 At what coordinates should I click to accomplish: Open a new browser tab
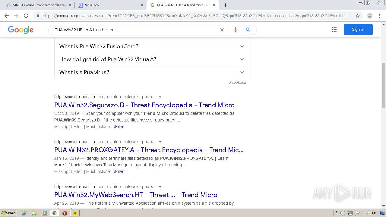(226, 5)
